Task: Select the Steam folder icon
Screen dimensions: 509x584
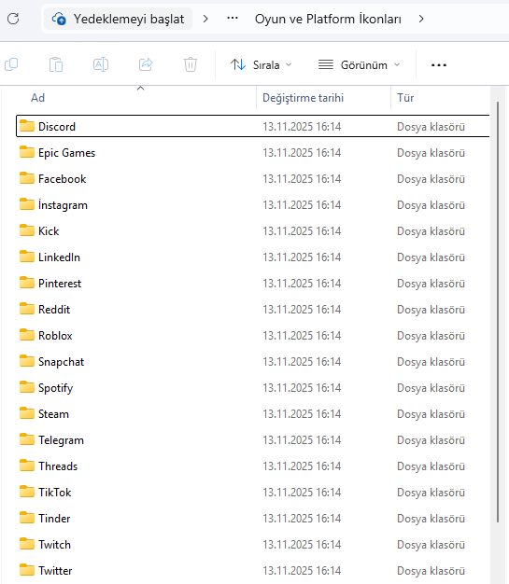Action: click(x=27, y=412)
